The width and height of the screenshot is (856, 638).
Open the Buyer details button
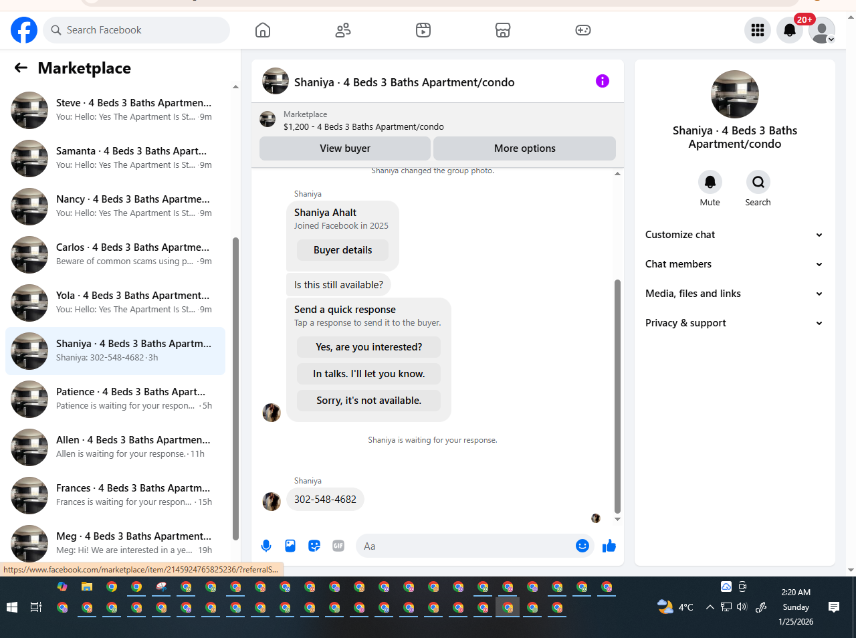pyautogui.click(x=342, y=250)
